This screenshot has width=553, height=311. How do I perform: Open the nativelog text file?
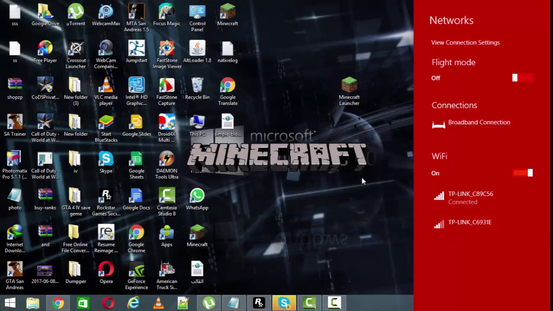coord(228,52)
